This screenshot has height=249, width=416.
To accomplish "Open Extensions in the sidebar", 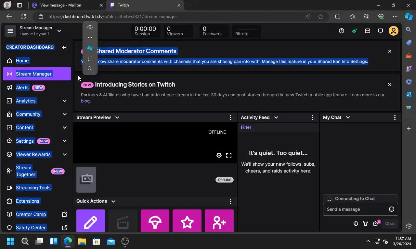I will pyautogui.click(x=37, y=201).
